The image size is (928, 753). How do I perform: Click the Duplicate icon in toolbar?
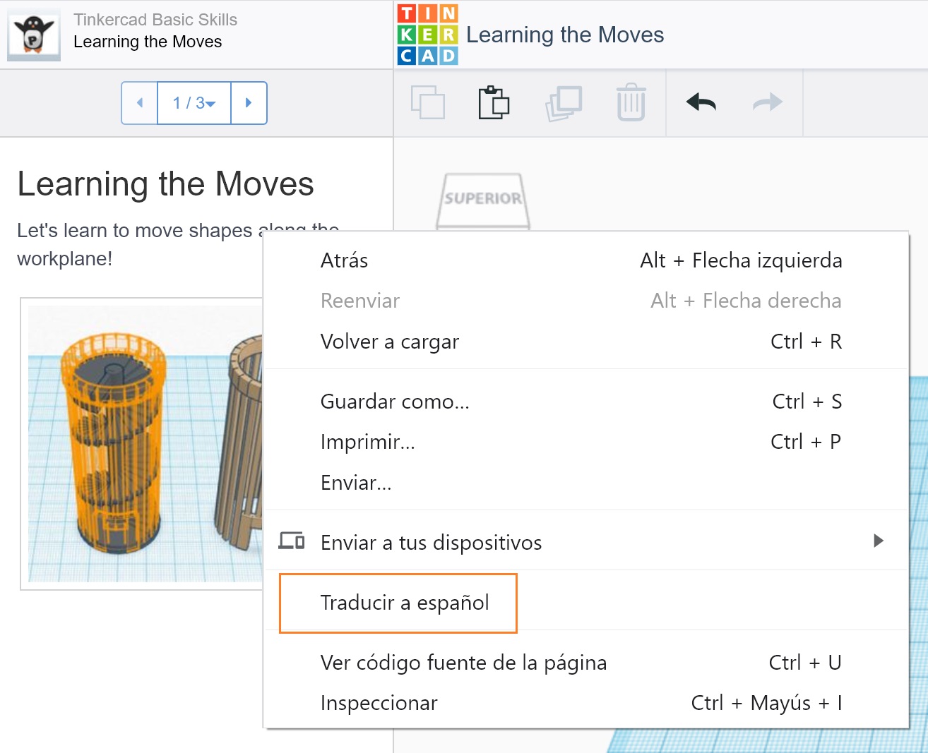[x=564, y=103]
